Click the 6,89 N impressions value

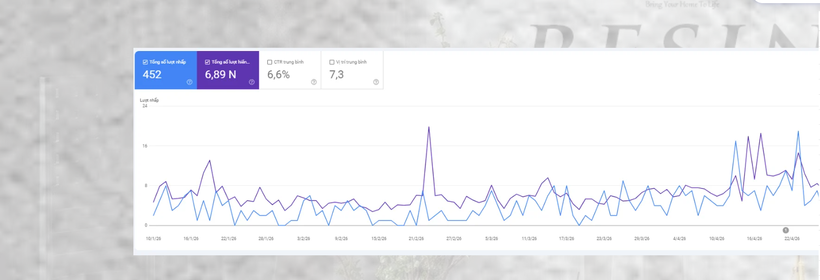(x=220, y=75)
